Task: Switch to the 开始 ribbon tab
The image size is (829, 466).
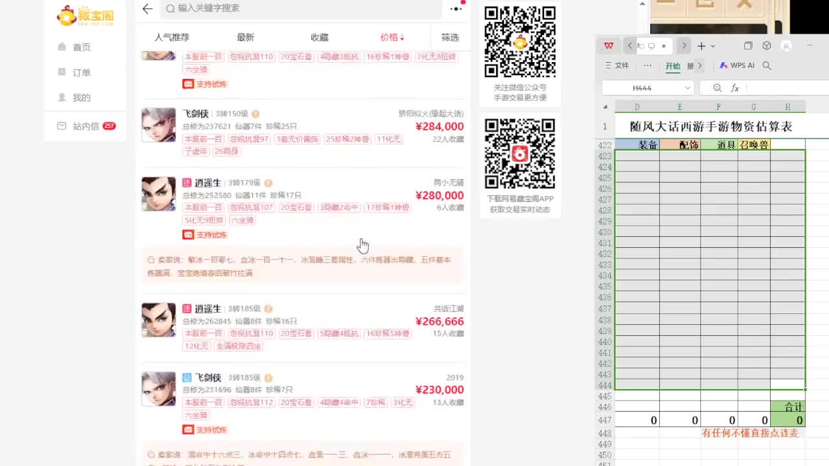Action: pyautogui.click(x=672, y=65)
